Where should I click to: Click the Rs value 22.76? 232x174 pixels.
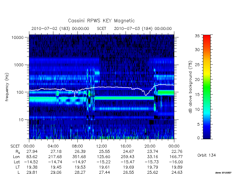tap(177, 151)
